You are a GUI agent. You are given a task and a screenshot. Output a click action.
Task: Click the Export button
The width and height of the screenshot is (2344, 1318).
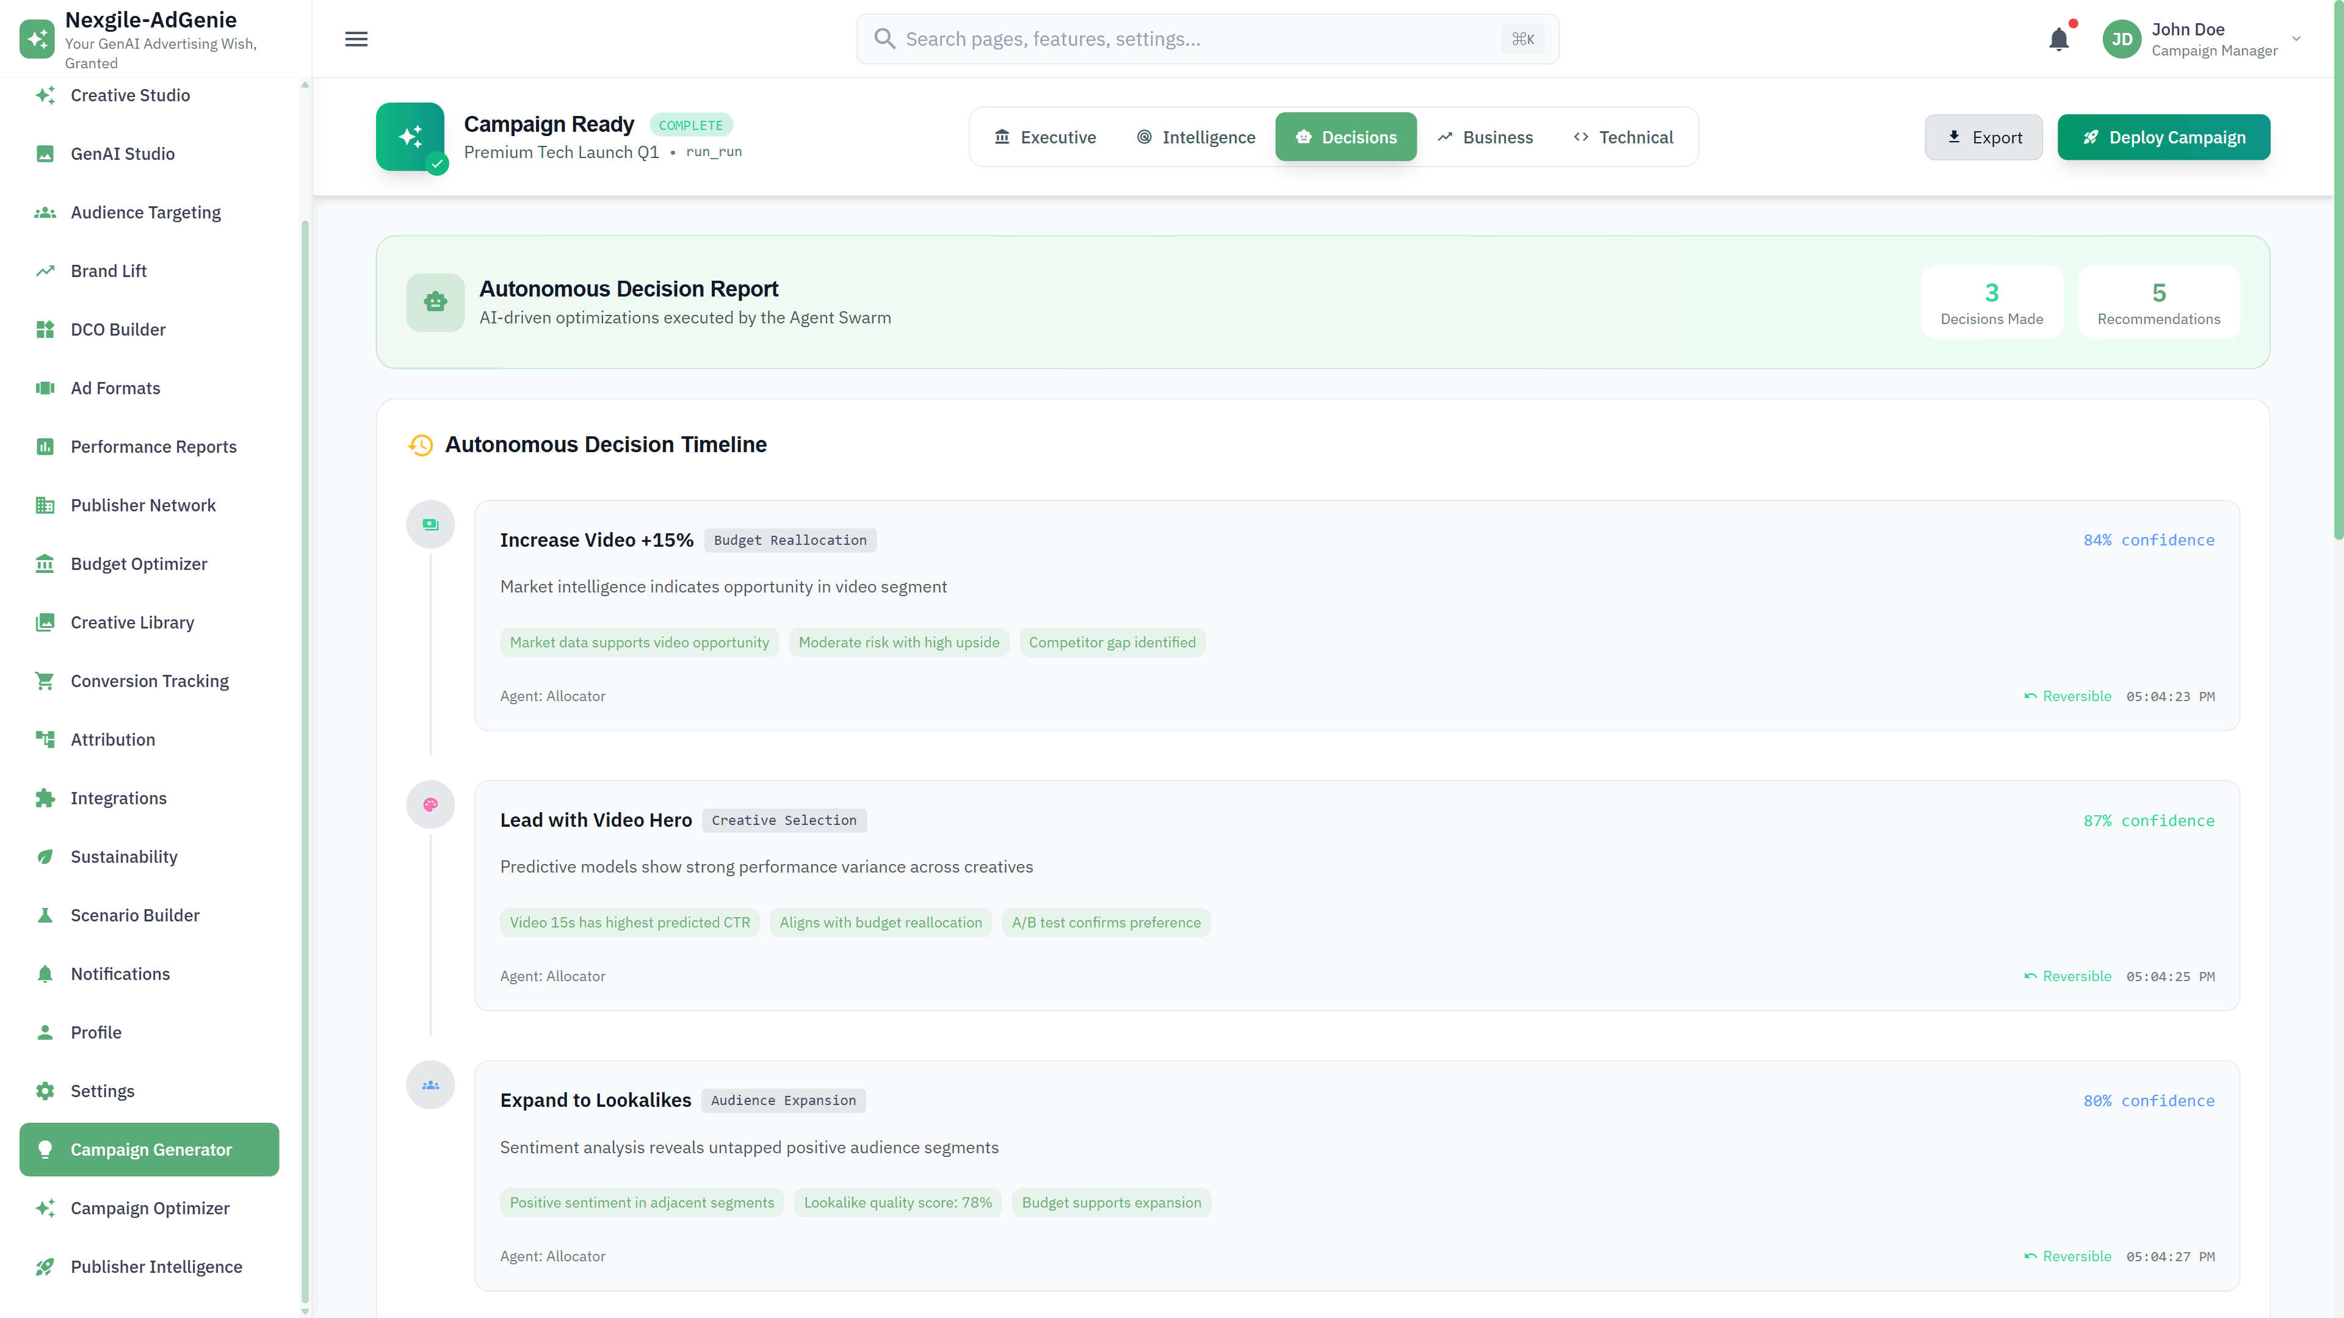pyautogui.click(x=1984, y=137)
